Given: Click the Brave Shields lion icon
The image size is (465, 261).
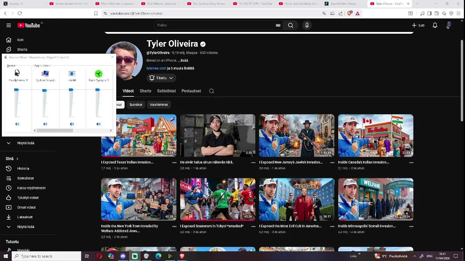Looking at the screenshot, I should [x=349, y=13].
